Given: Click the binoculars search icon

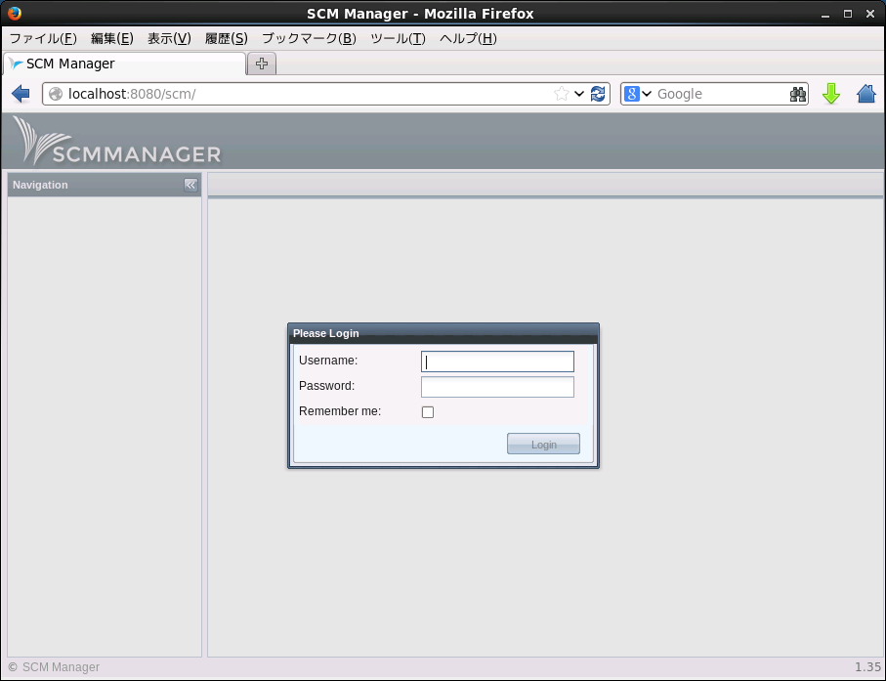Looking at the screenshot, I should click(x=798, y=93).
